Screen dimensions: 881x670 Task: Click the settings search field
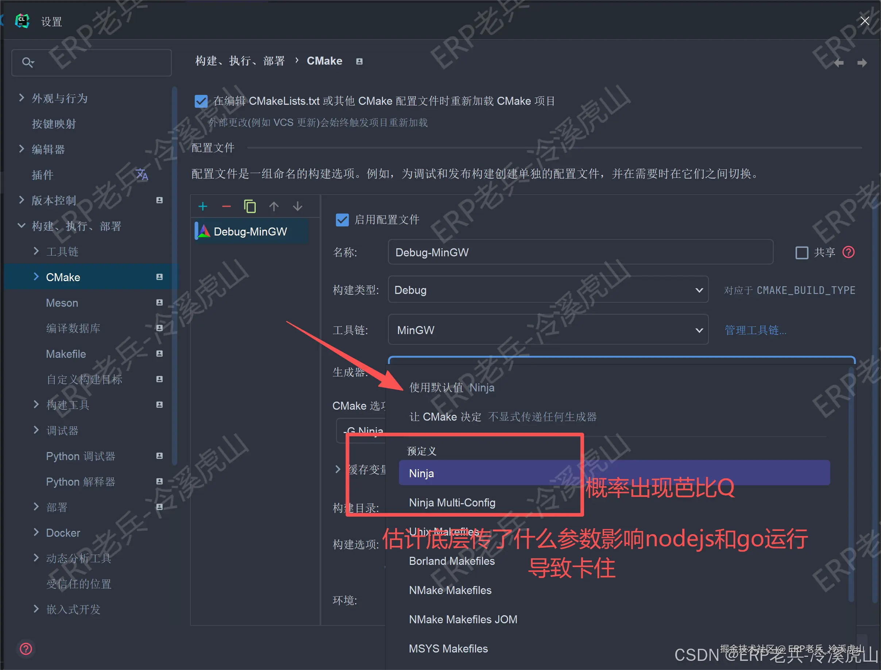96,62
